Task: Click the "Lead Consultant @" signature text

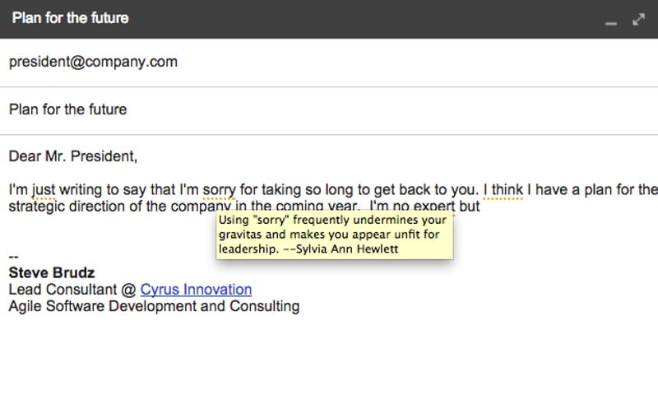Action: (x=72, y=290)
